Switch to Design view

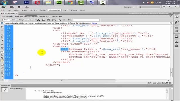point(21,20)
